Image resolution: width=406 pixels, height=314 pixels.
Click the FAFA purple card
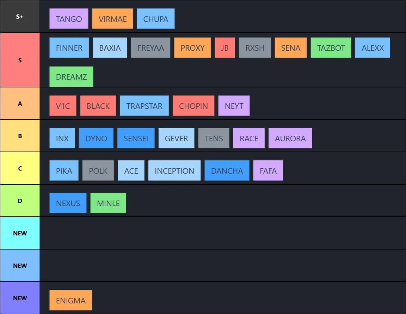[268, 171]
